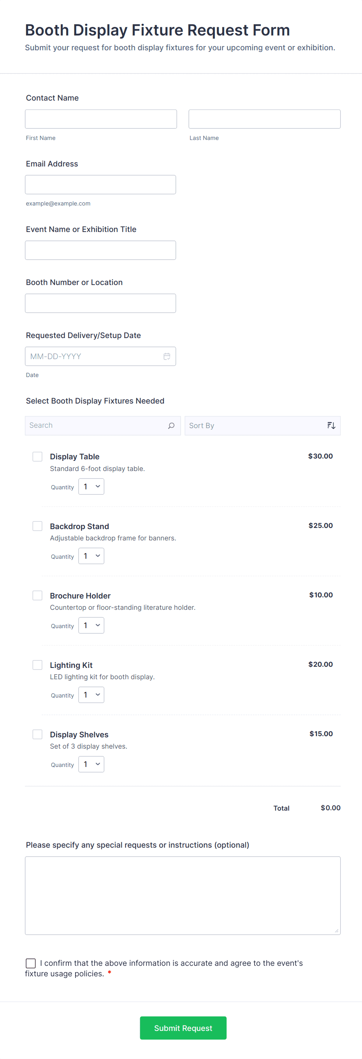The height and width of the screenshot is (1059, 362).
Task: Tick the accuracy confirmation checkbox
Action: pyautogui.click(x=31, y=963)
